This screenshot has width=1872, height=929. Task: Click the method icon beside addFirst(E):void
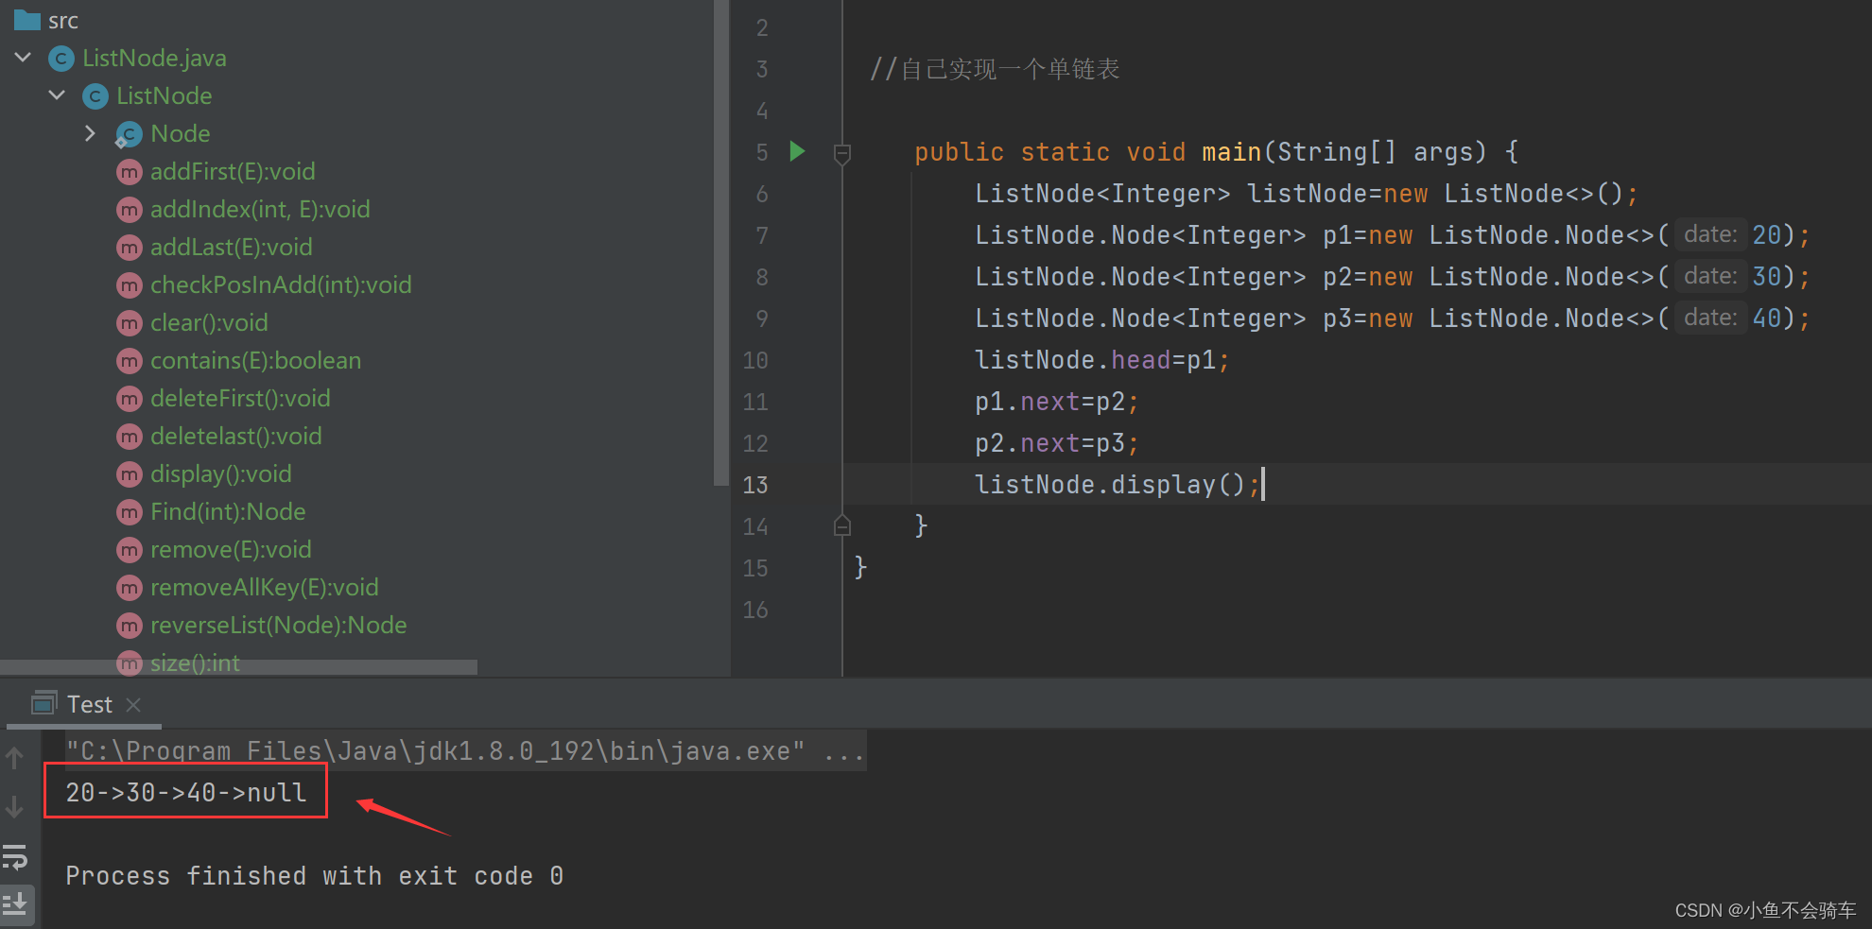click(x=130, y=172)
